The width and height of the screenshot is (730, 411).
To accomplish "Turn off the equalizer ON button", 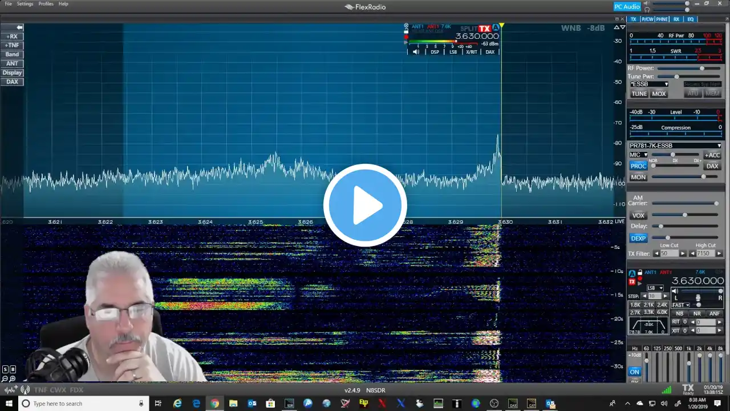I will tap(634, 372).
